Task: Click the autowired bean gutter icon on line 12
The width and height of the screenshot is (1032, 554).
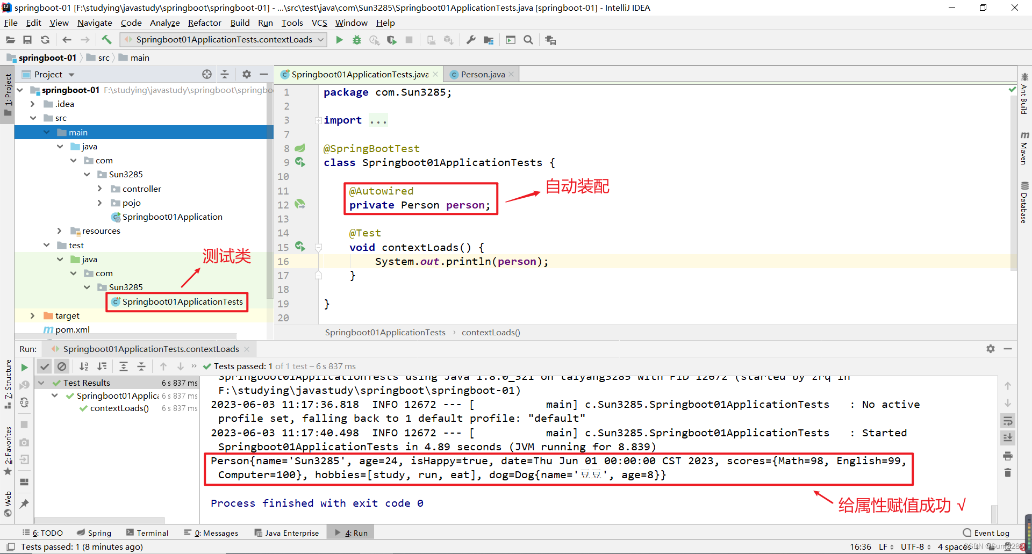Action: tap(300, 204)
